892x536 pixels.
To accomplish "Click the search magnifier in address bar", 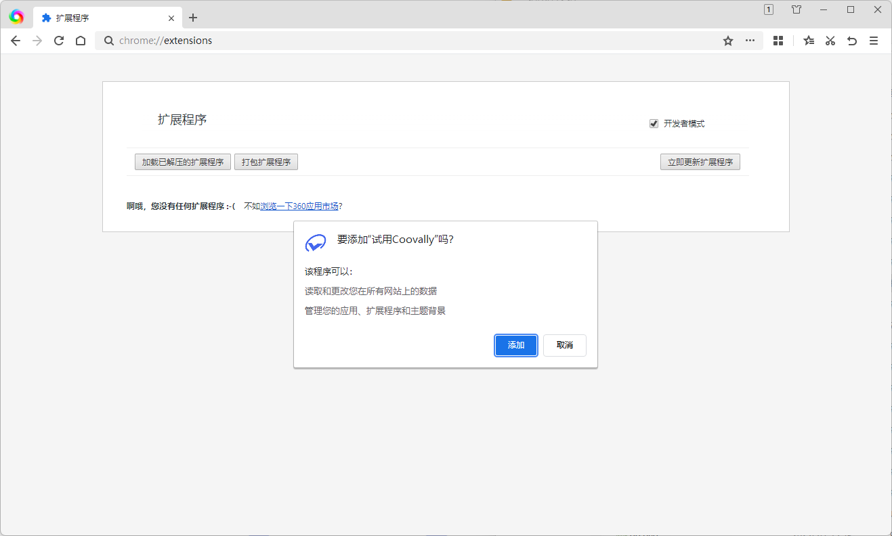I will pyautogui.click(x=108, y=41).
